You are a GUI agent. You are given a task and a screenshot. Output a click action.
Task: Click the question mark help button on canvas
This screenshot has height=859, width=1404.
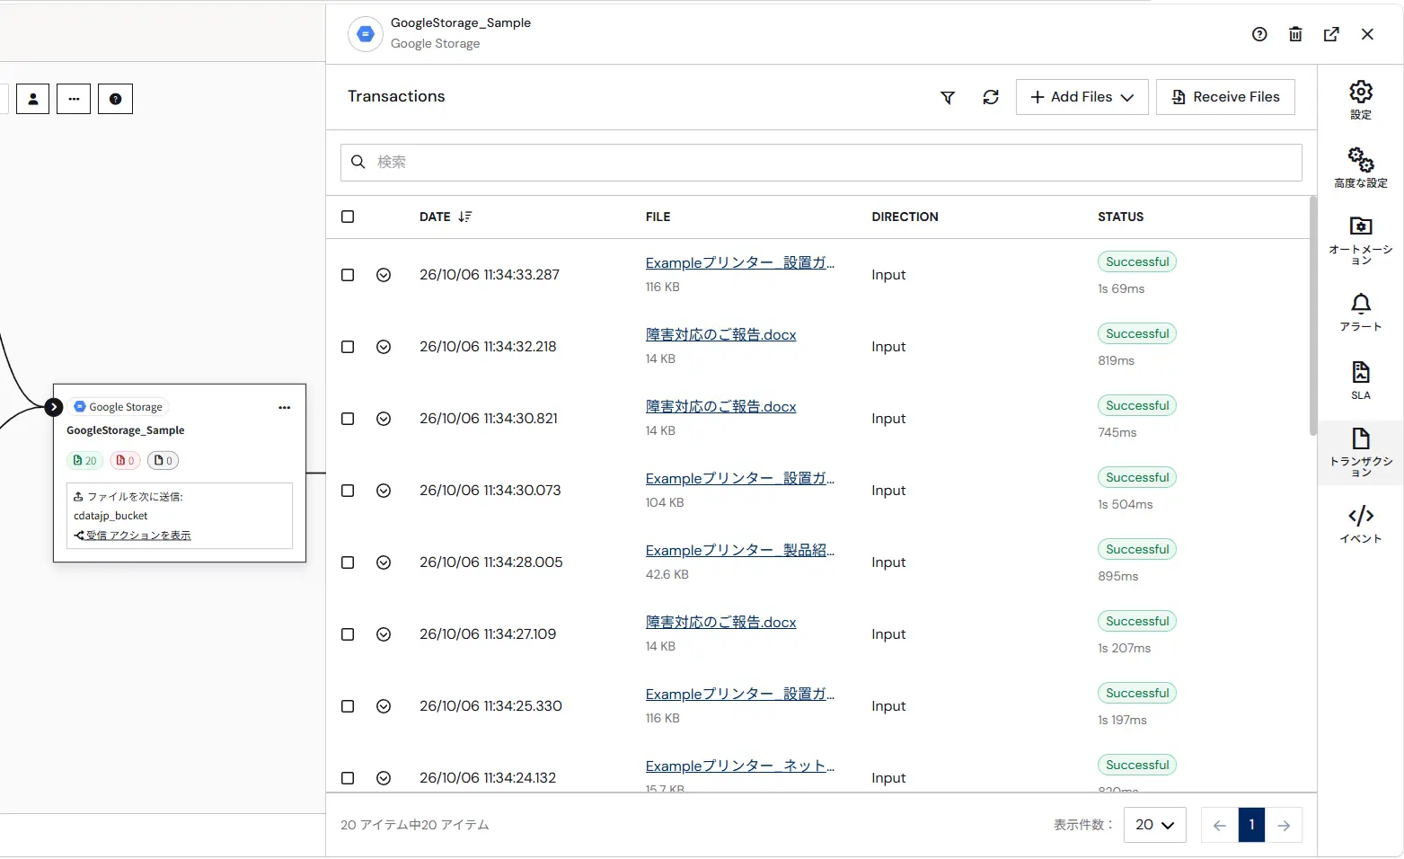point(115,99)
